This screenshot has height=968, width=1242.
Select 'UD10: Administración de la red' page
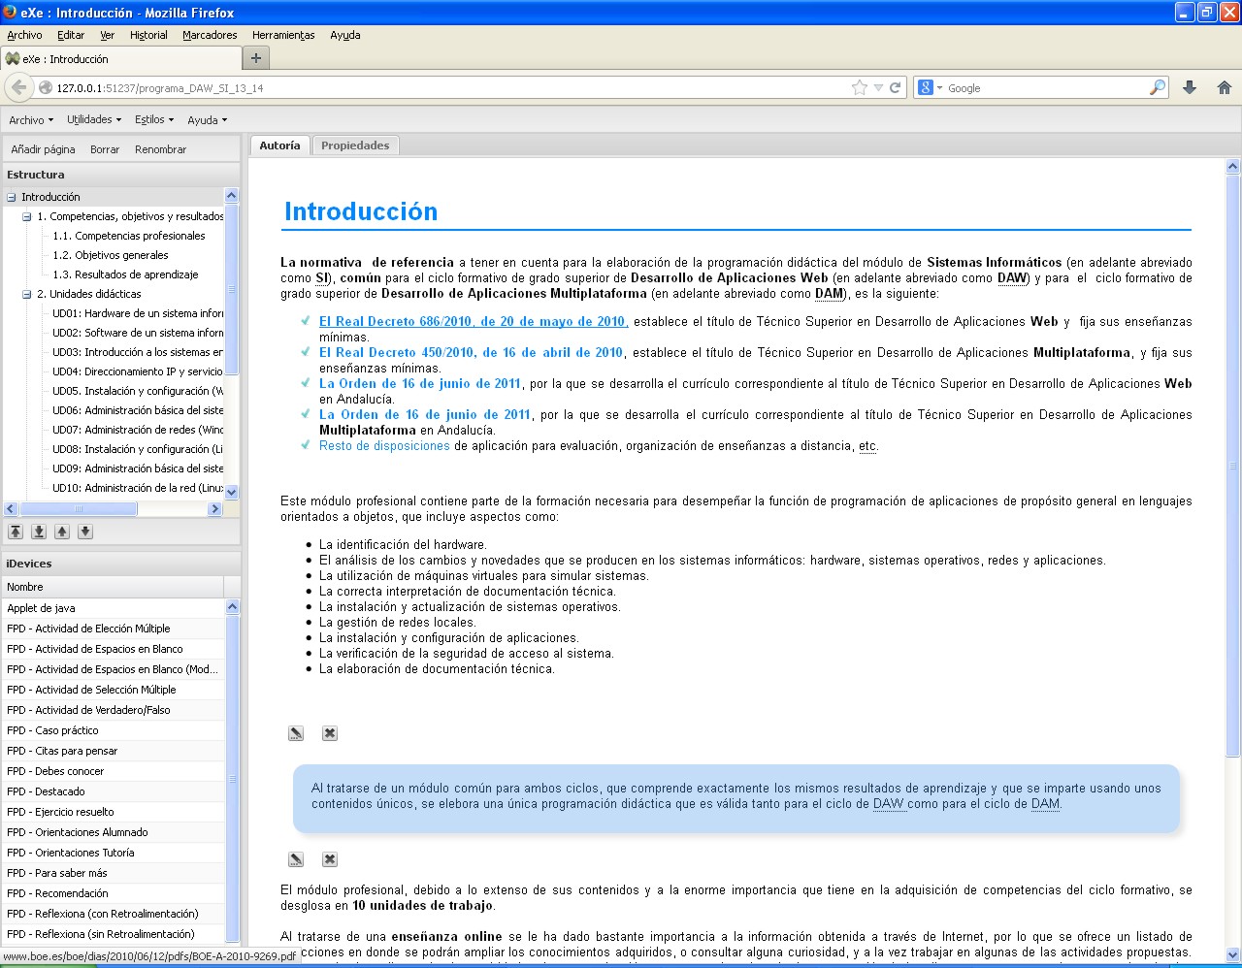(x=138, y=488)
